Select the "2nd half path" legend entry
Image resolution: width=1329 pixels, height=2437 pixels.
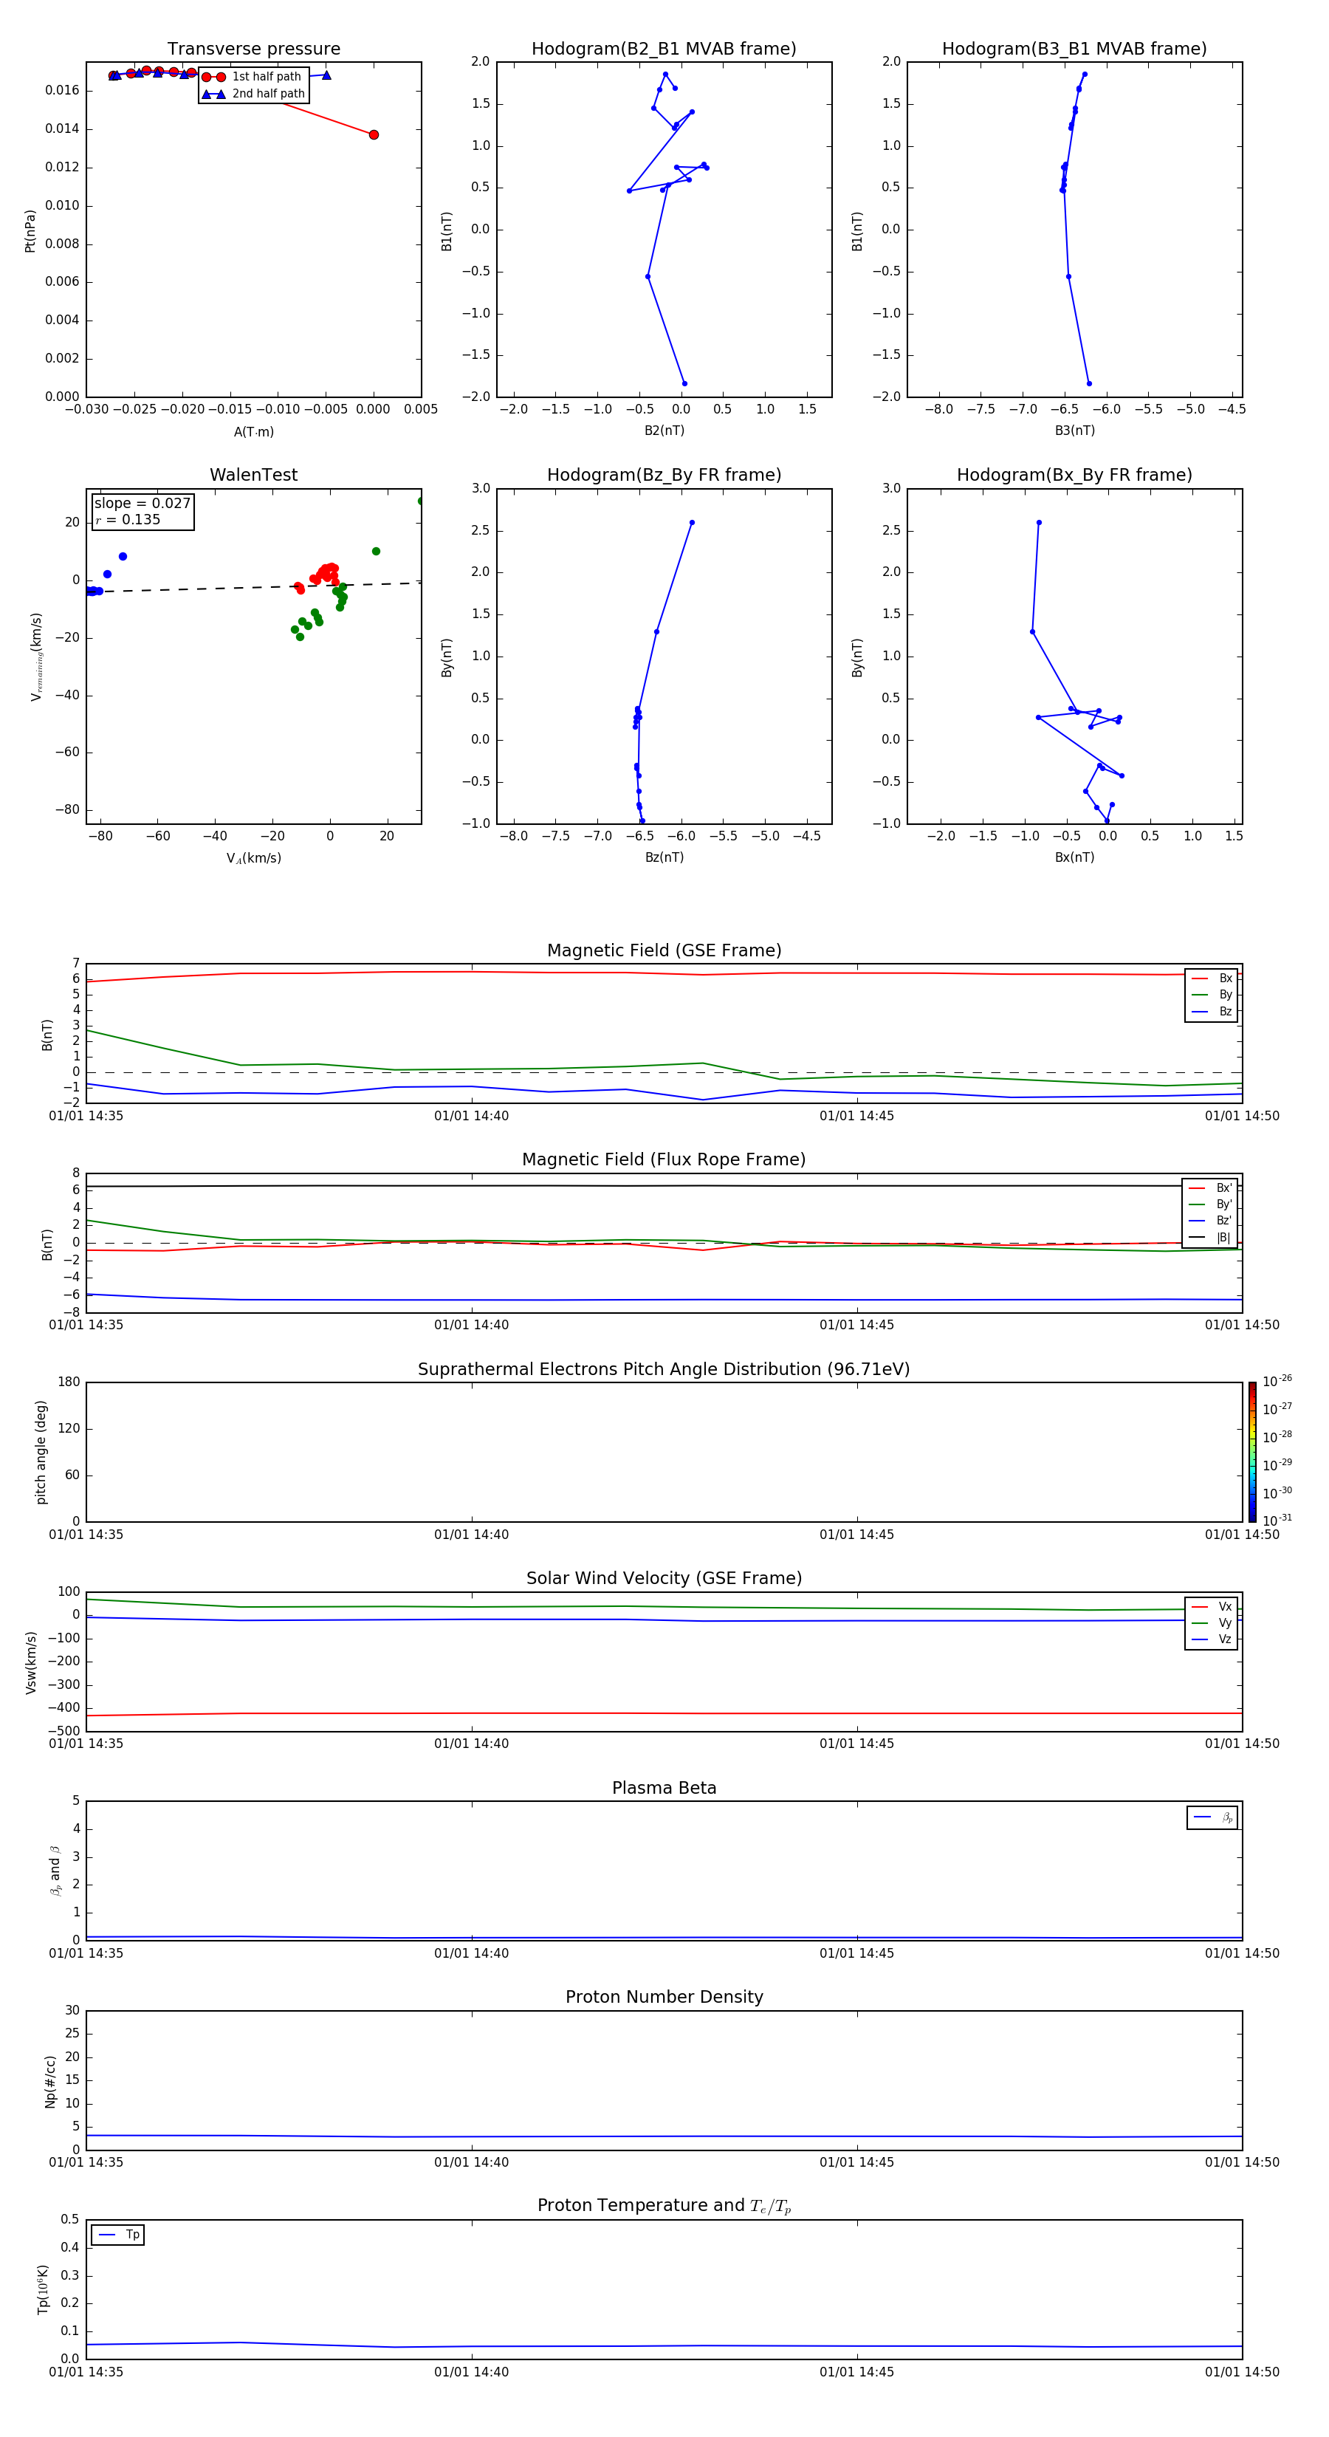[253, 94]
